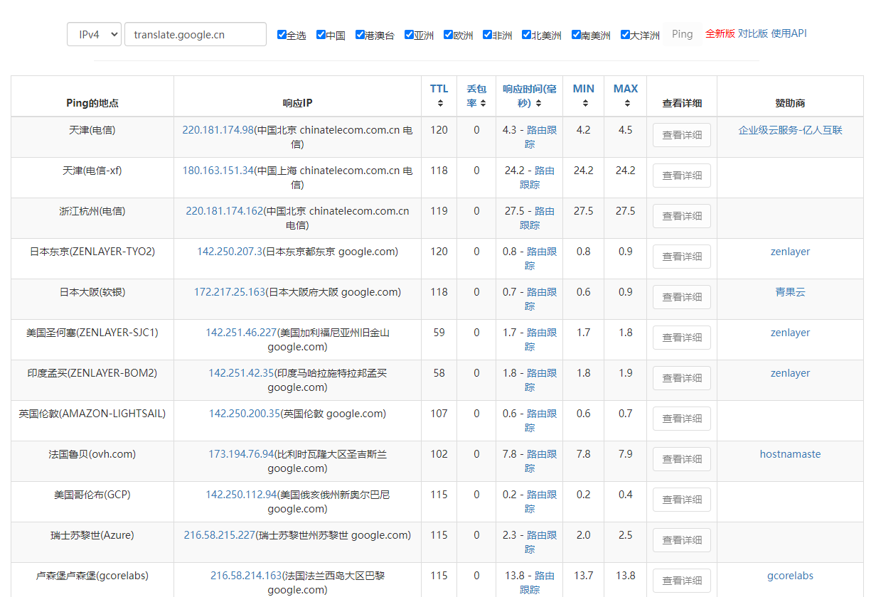Click 查看详细 for 英国伦敦 AMAZON-LIGHTSAIL row
876x597 pixels.
[682, 419]
